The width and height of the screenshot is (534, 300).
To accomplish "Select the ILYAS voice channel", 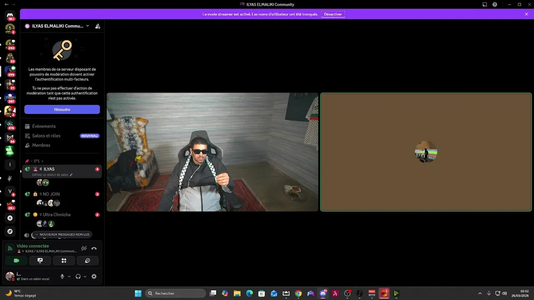I will [62, 169].
